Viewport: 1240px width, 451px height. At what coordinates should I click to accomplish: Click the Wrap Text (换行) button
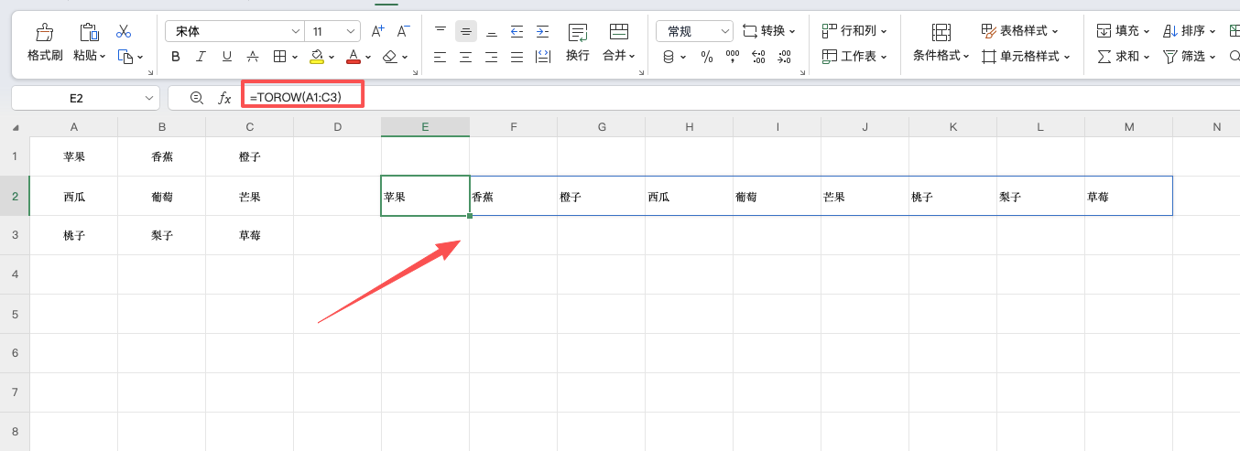[x=578, y=43]
